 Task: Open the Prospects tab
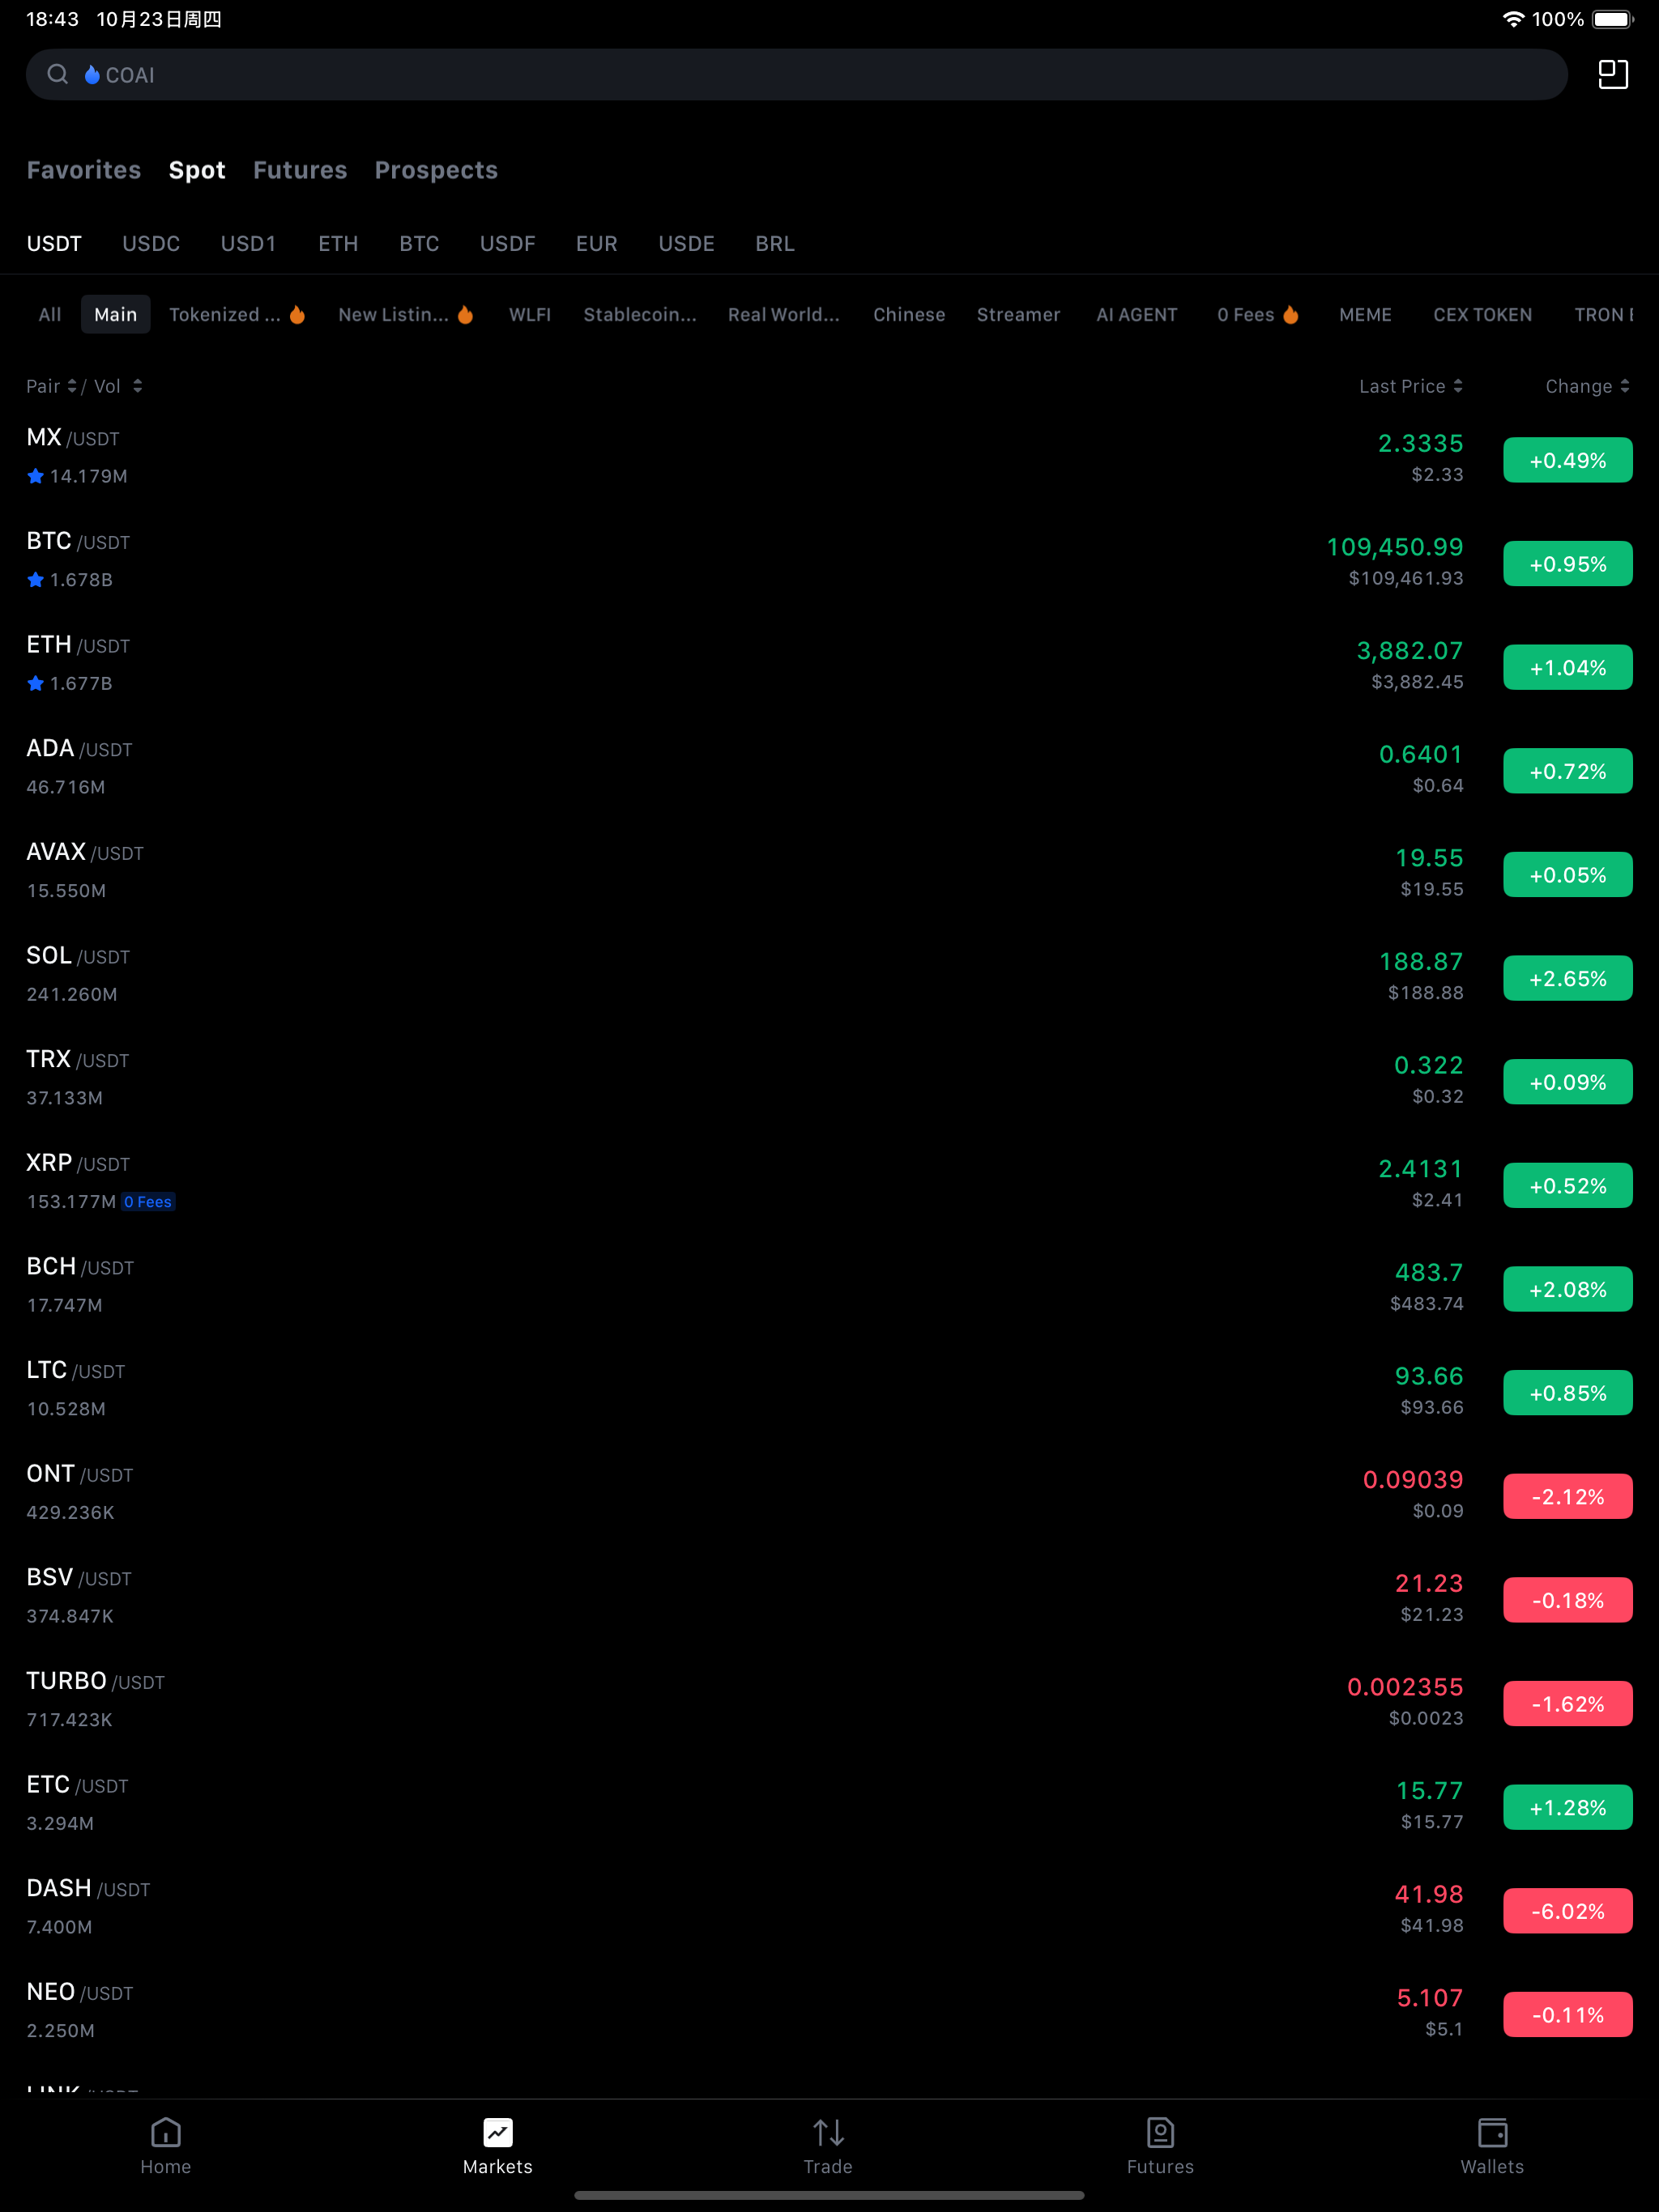(437, 169)
